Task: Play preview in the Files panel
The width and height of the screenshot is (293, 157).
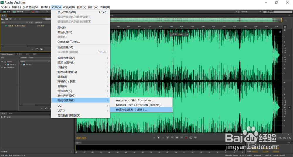Action: click(32, 49)
